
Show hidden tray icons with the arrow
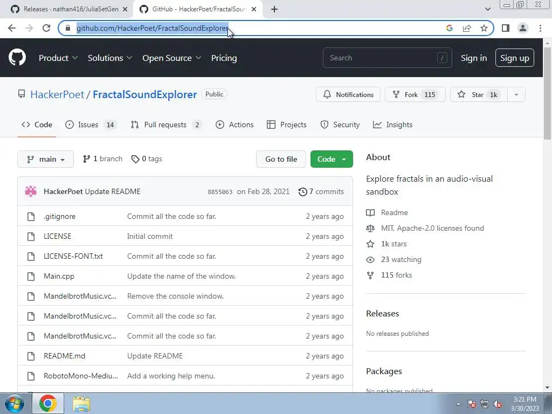458,404
